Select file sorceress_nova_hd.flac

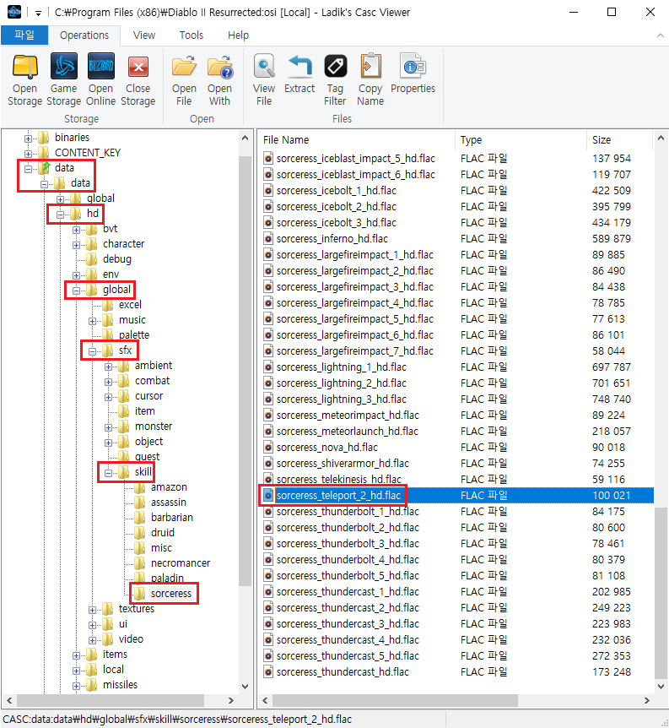327,447
